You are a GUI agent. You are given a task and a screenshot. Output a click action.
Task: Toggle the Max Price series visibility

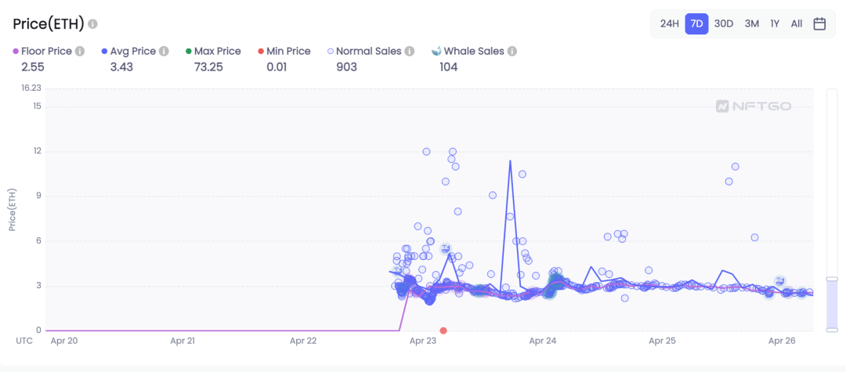(x=212, y=51)
